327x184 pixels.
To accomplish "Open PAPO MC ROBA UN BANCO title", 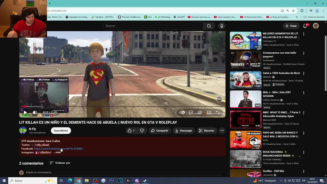I will click(x=281, y=135).
